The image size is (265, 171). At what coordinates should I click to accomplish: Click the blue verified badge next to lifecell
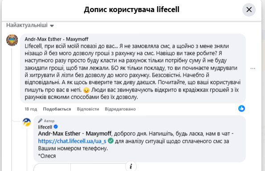tap(56, 127)
